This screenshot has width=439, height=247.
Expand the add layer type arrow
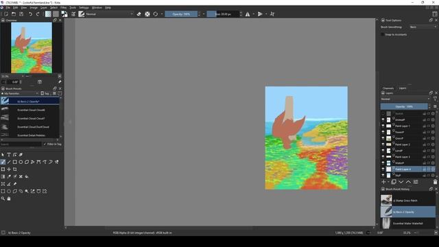coord(388,182)
